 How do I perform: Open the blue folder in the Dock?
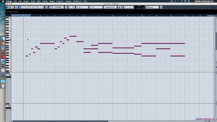pyautogui.click(x=3, y=81)
